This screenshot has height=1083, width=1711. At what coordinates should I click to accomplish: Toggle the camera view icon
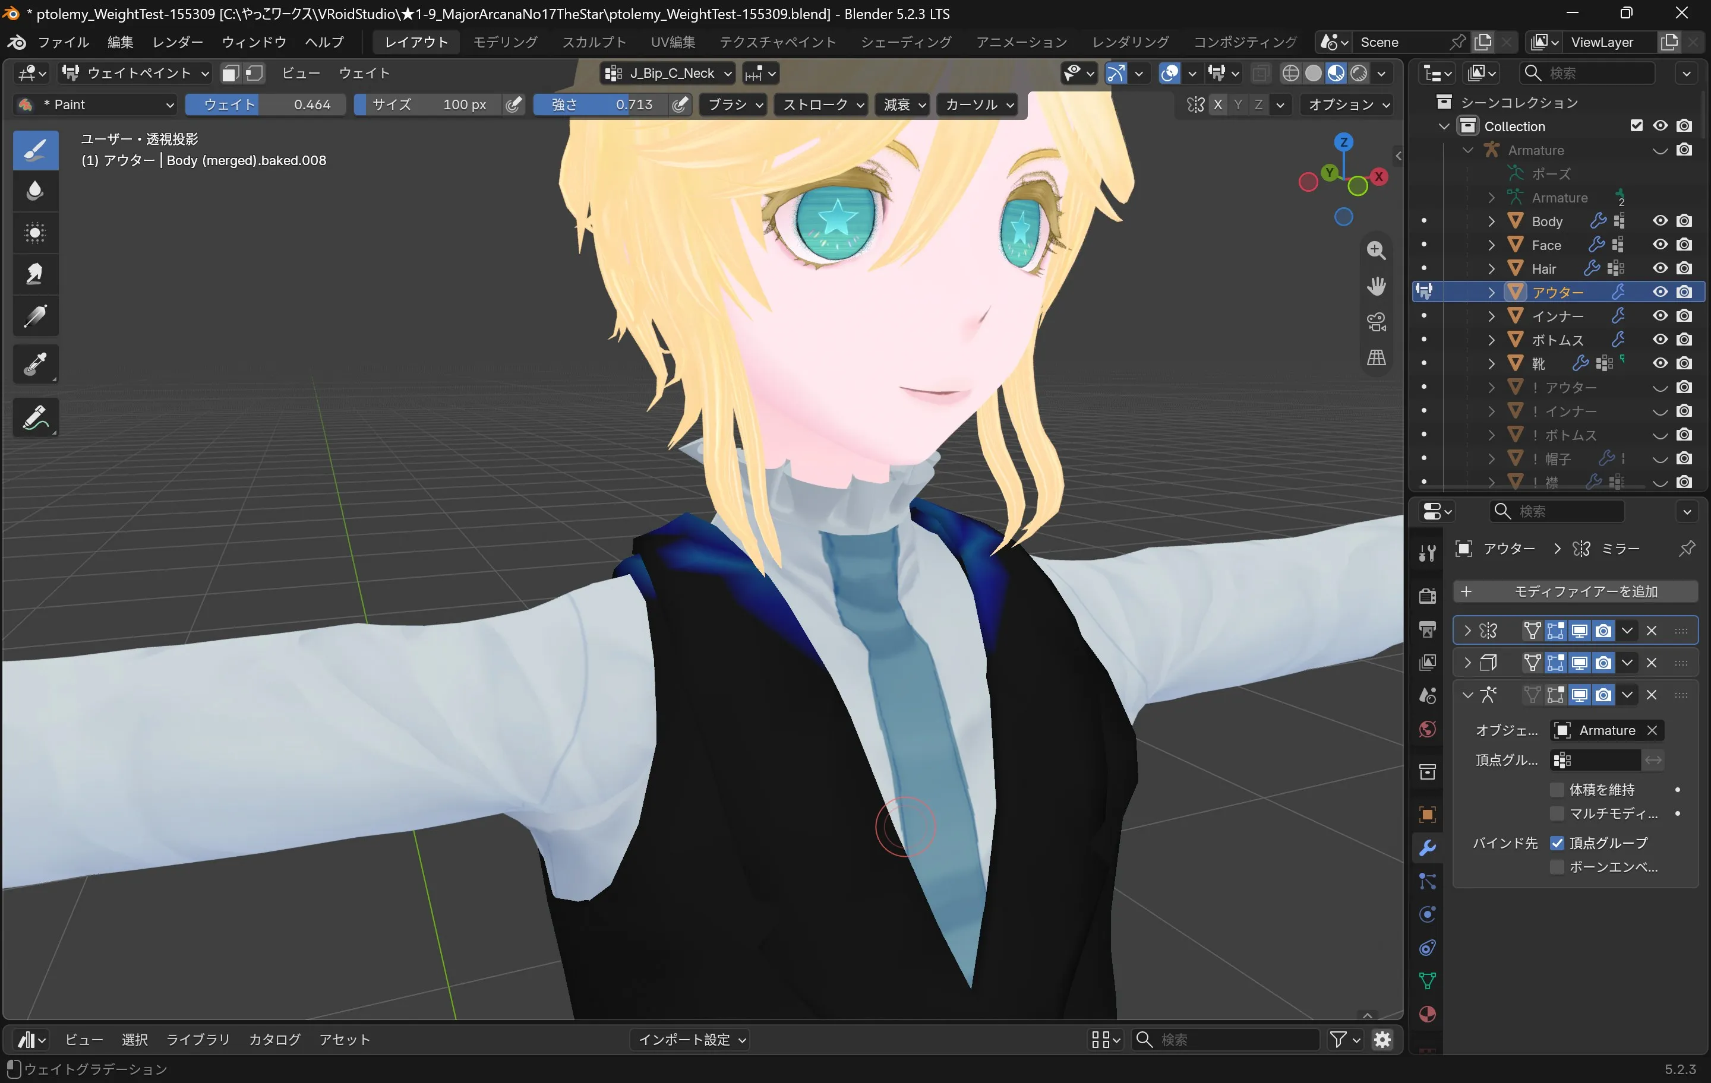1377,322
